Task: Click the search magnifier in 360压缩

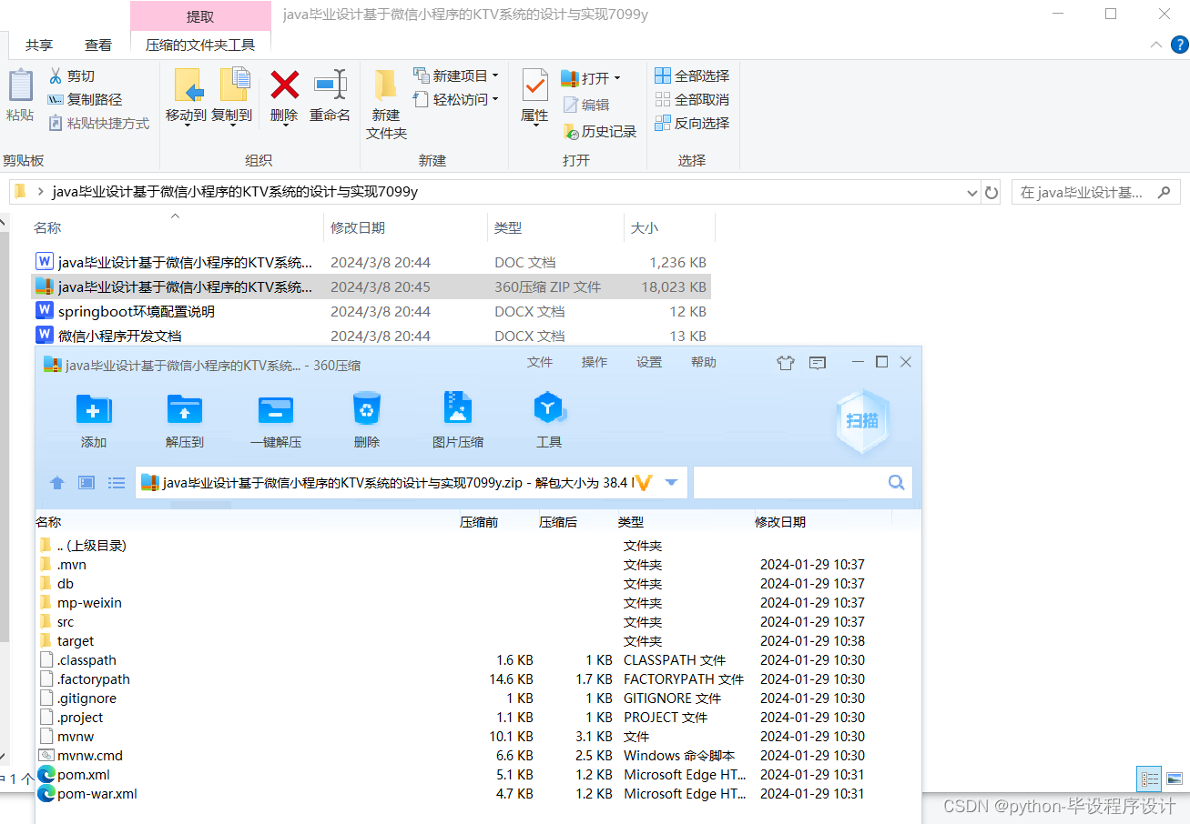Action: (897, 482)
